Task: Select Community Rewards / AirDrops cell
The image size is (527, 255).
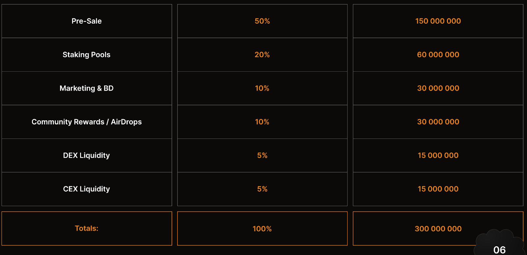Action: point(87,122)
